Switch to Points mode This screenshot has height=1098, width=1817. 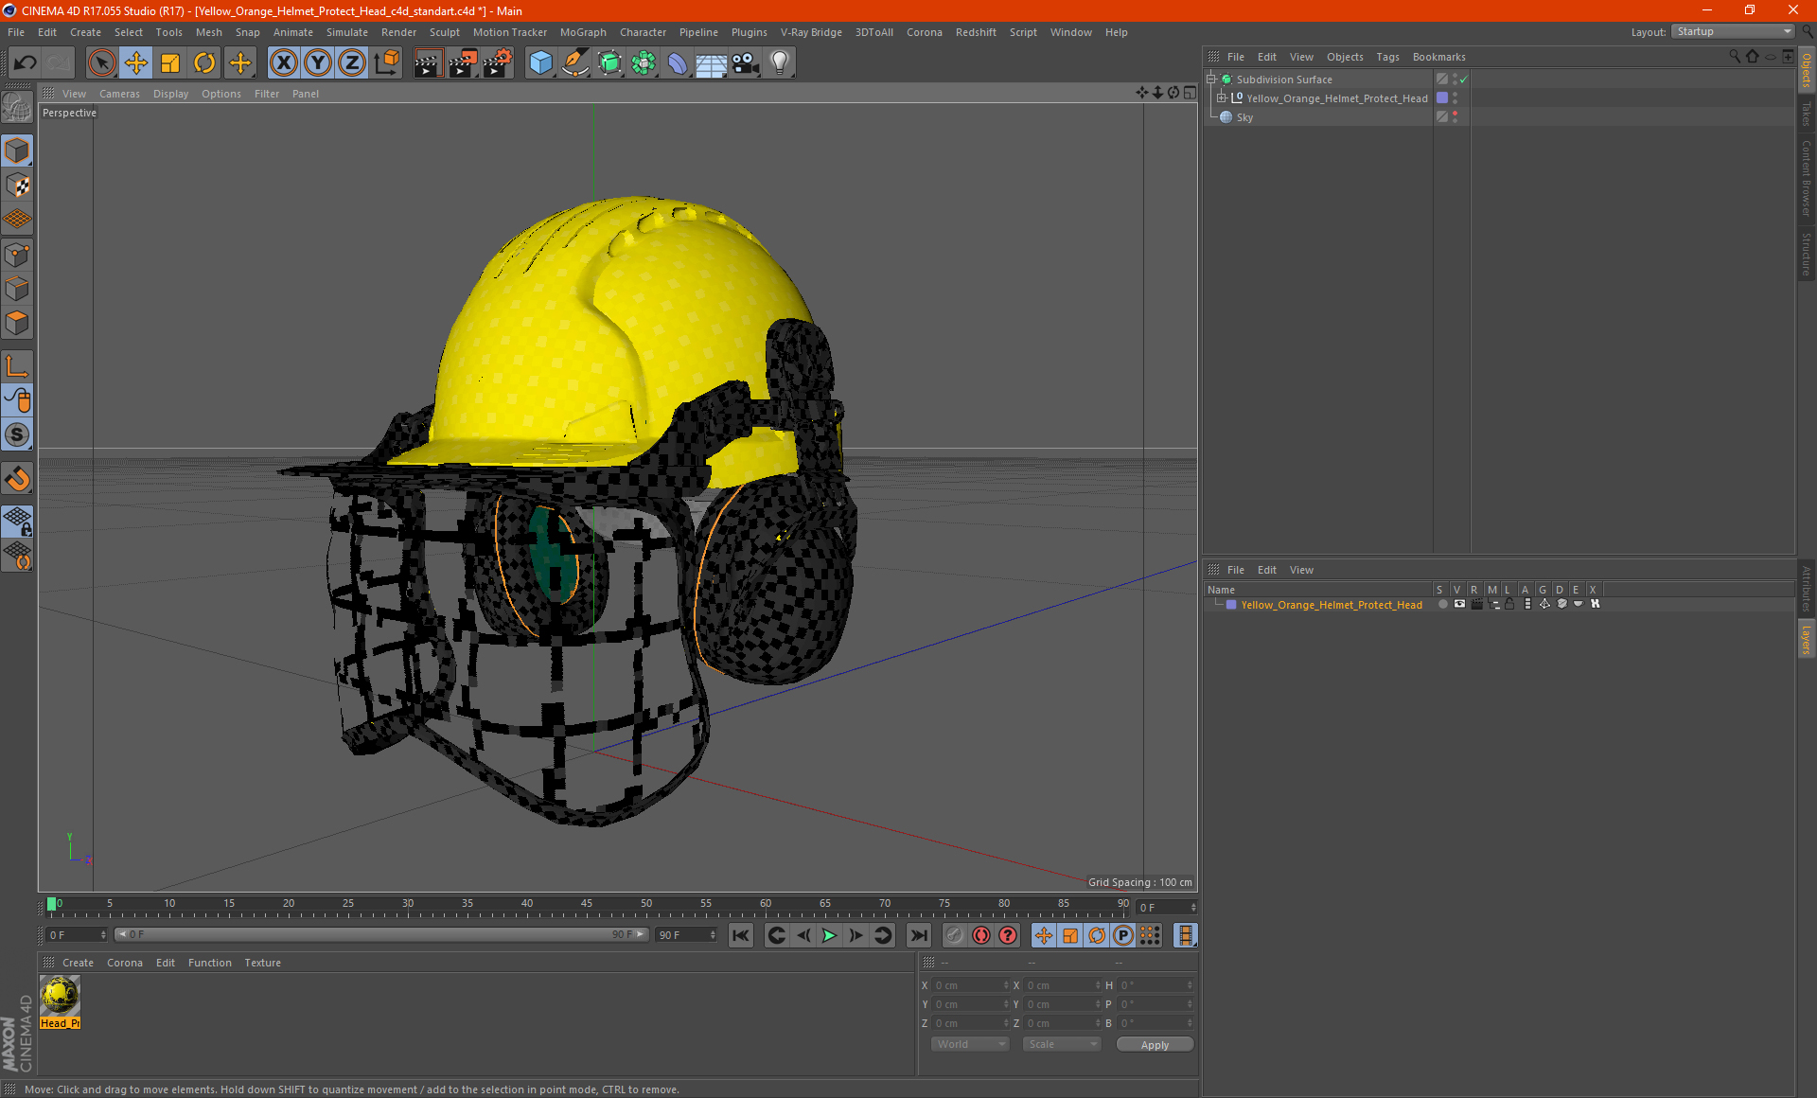click(17, 255)
